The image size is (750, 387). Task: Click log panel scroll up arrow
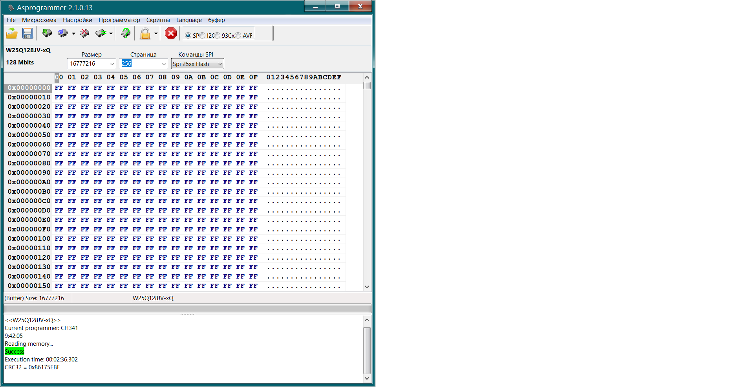pos(367,319)
